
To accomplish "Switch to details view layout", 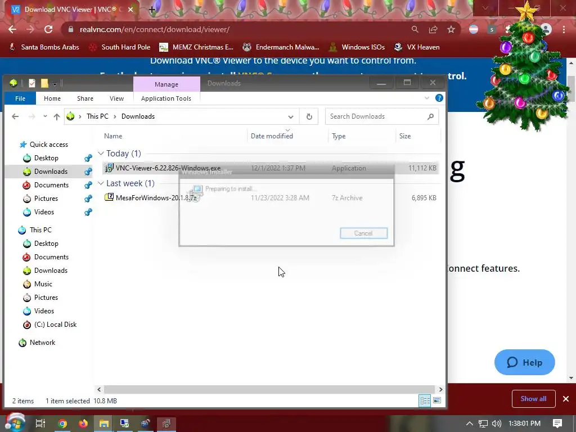I will click(x=425, y=400).
